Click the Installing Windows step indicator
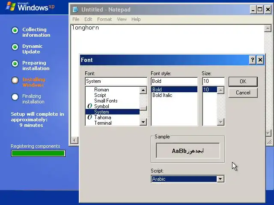 (x=15, y=80)
